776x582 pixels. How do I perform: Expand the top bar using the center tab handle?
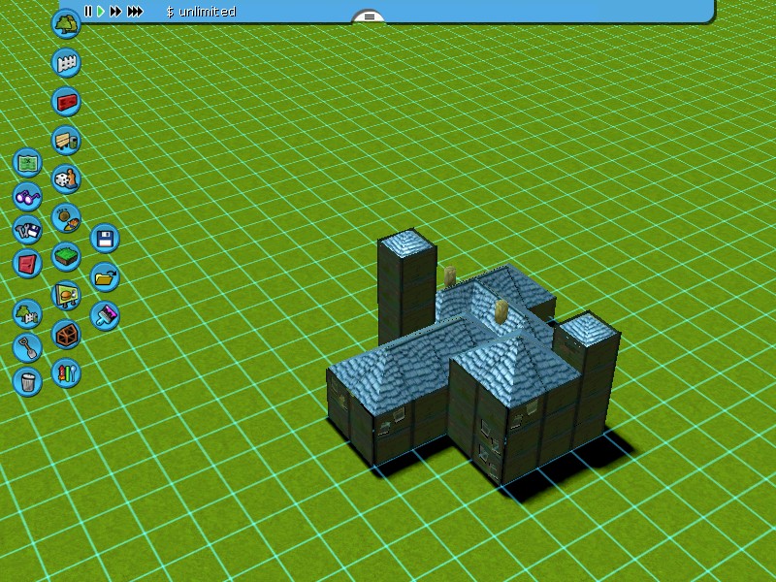pyautogui.click(x=369, y=16)
